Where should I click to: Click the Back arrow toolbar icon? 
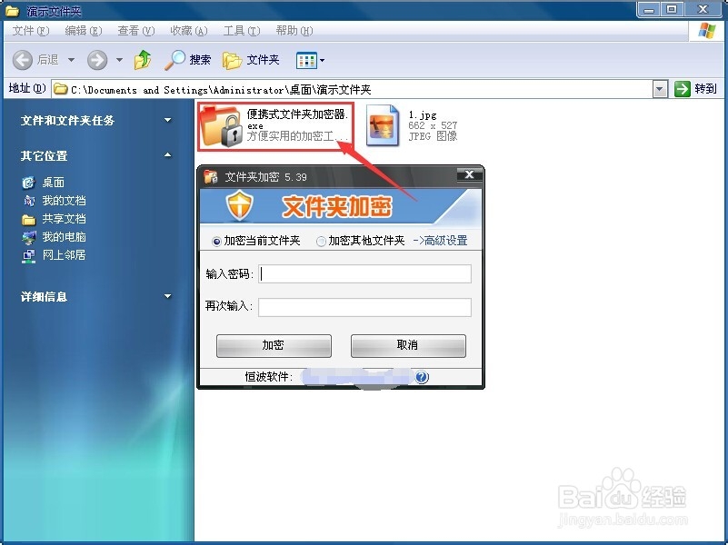point(23,60)
